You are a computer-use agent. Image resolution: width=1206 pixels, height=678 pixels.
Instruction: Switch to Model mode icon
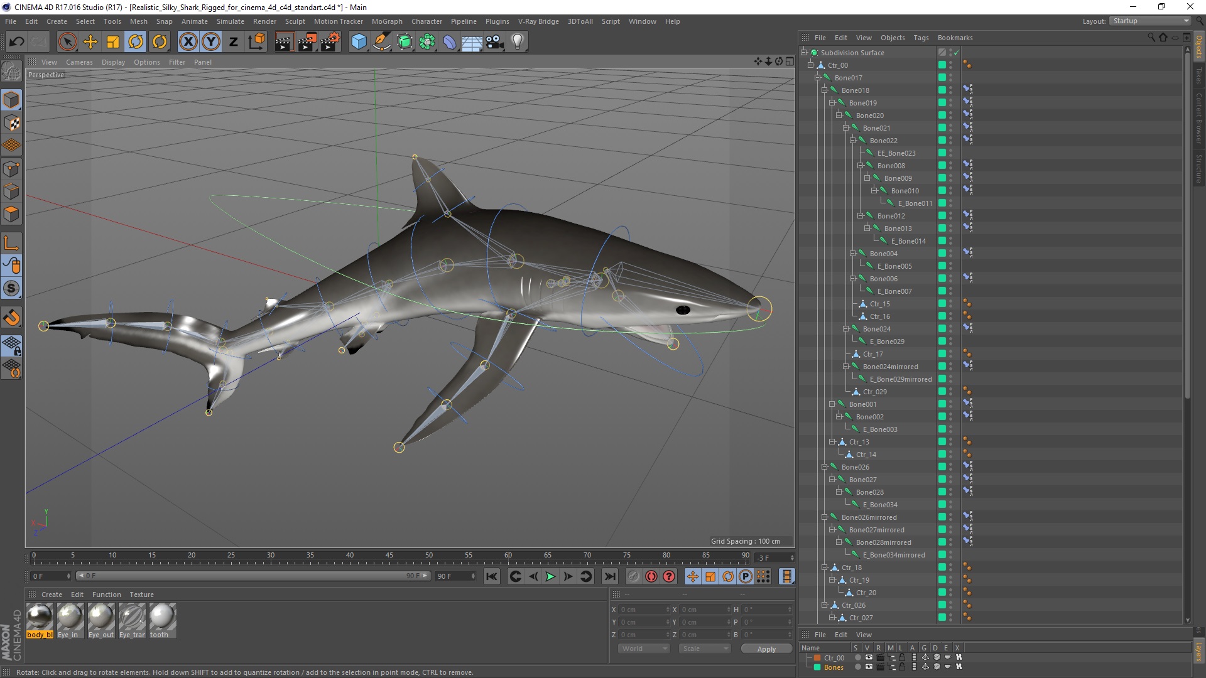[x=11, y=100]
